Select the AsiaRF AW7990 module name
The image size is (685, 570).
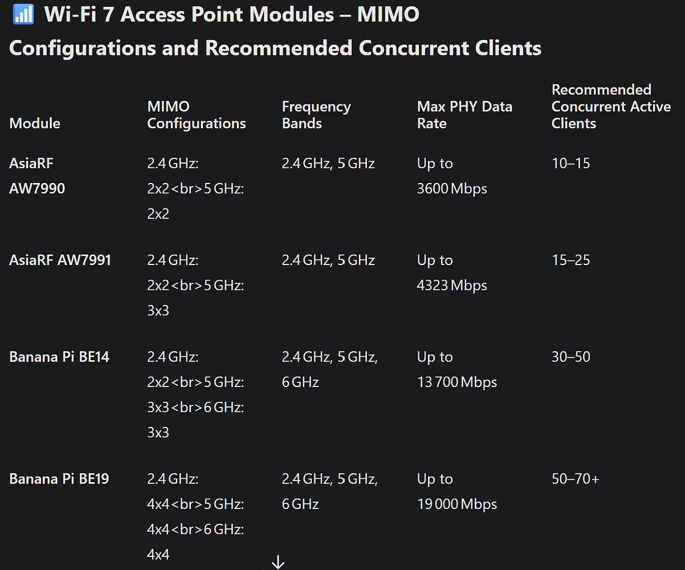pyautogui.click(x=37, y=176)
